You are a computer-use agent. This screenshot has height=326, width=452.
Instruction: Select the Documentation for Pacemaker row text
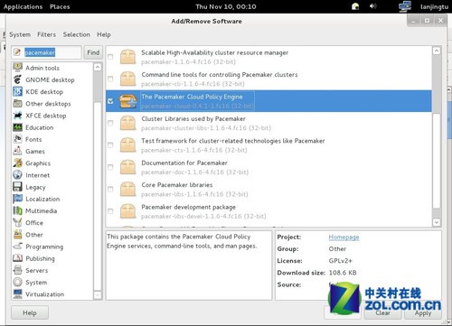click(184, 163)
